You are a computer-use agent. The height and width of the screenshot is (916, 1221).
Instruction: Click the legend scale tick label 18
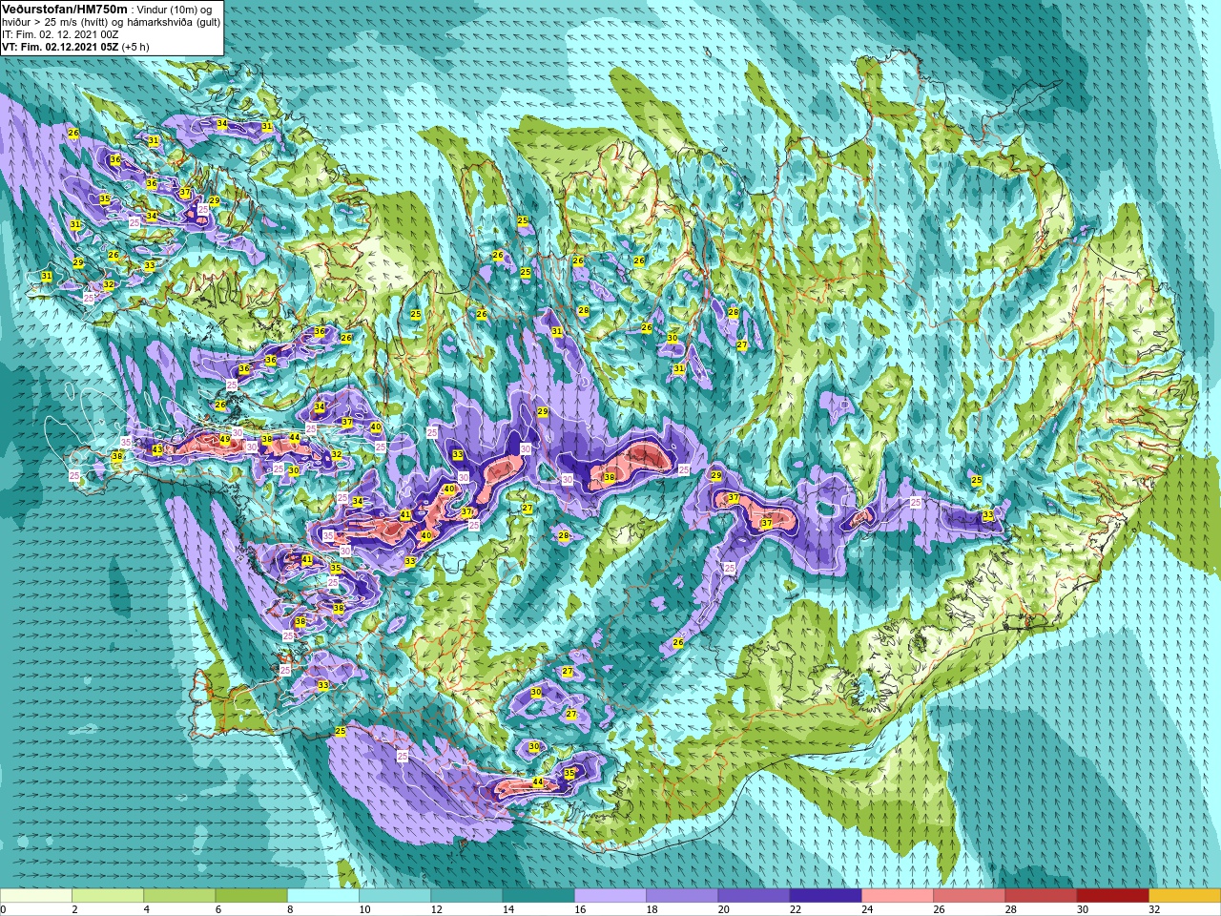[652, 909]
